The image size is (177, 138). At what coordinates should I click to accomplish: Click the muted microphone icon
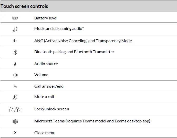(15, 97)
